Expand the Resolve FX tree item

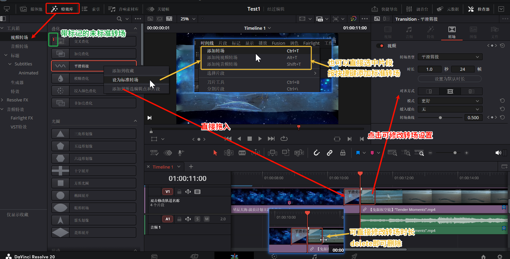pyautogui.click(x=3, y=100)
